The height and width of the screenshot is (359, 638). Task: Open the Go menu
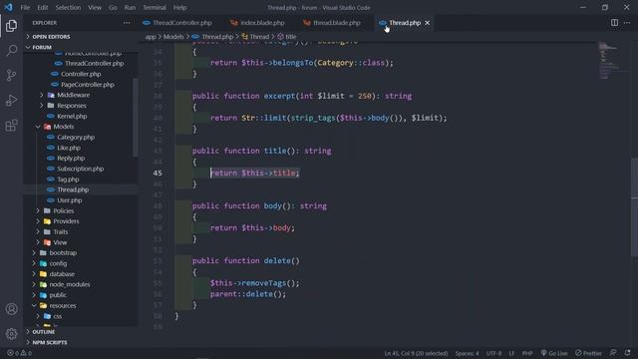113,7
